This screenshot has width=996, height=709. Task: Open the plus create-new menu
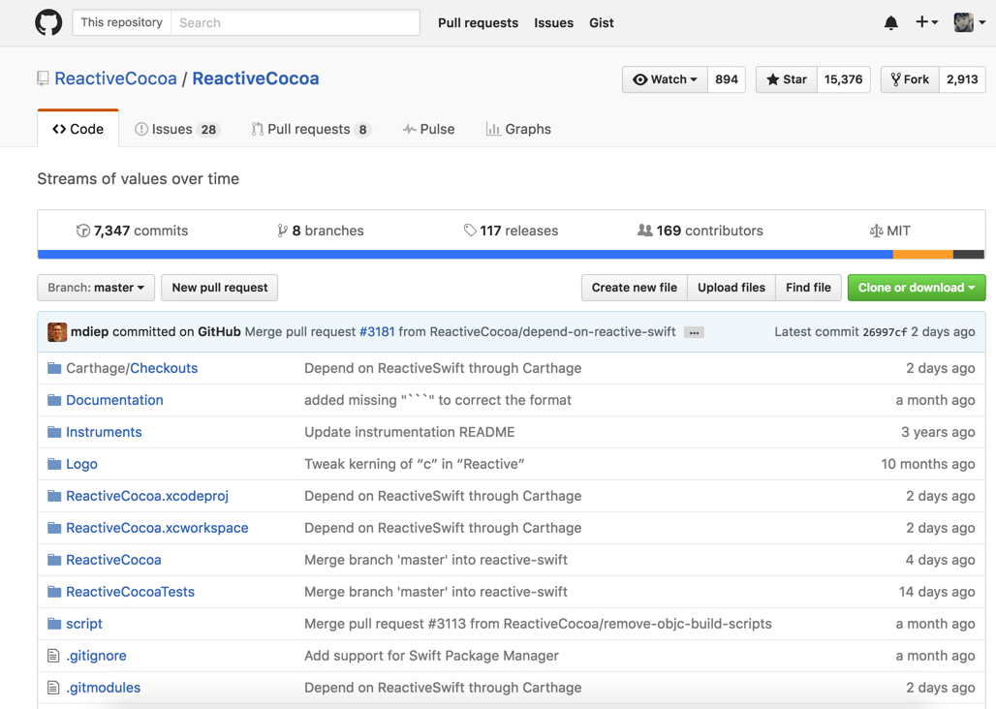click(x=926, y=22)
